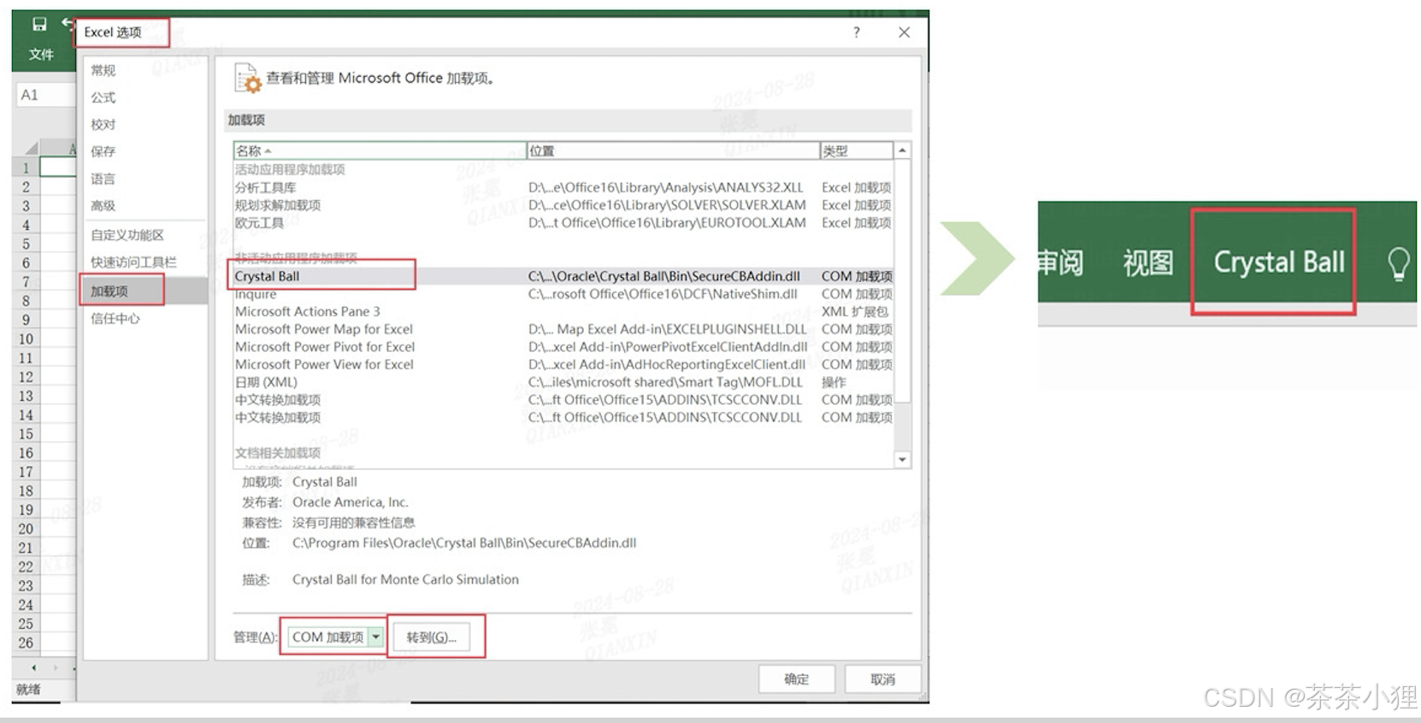
Task: Open 信任中心 options page
Action: point(115,319)
